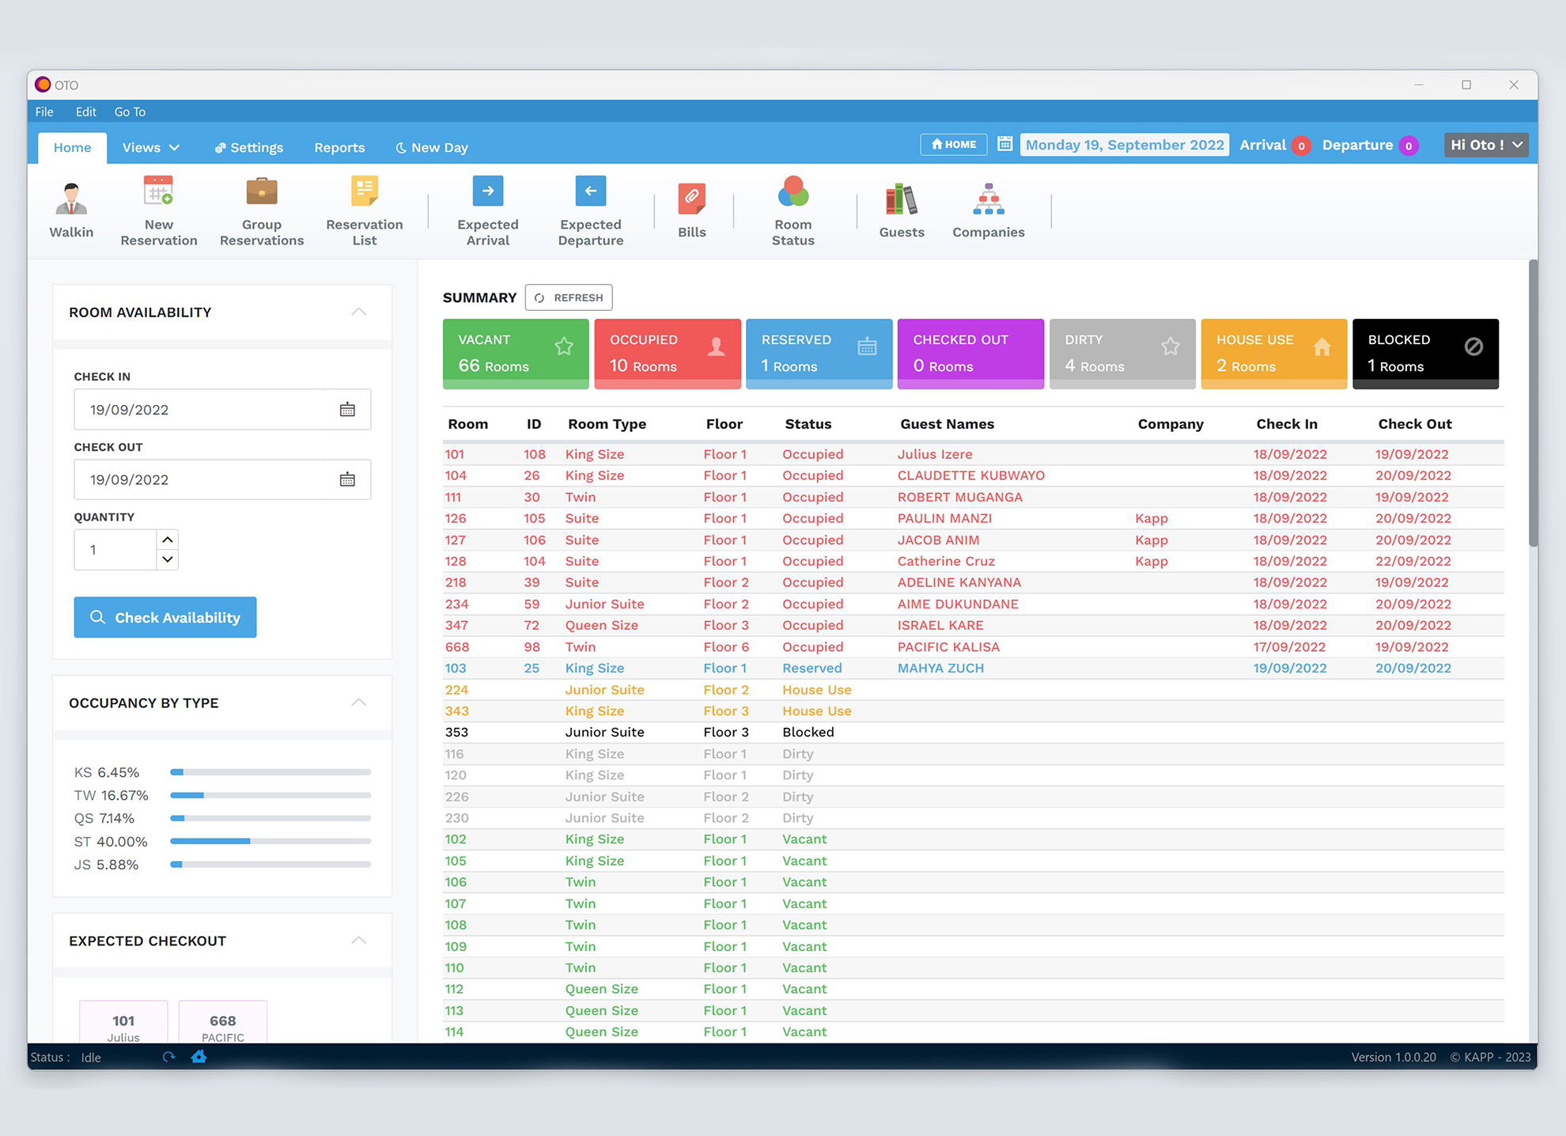This screenshot has height=1136, width=1566.
Task: Decrease quantity with the down arrow
Action: pyautogui.click(x=167, y=559)
